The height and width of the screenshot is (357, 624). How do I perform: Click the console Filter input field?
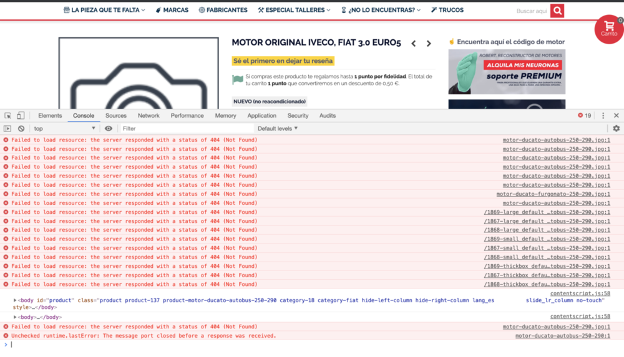(x=187, y=128)
